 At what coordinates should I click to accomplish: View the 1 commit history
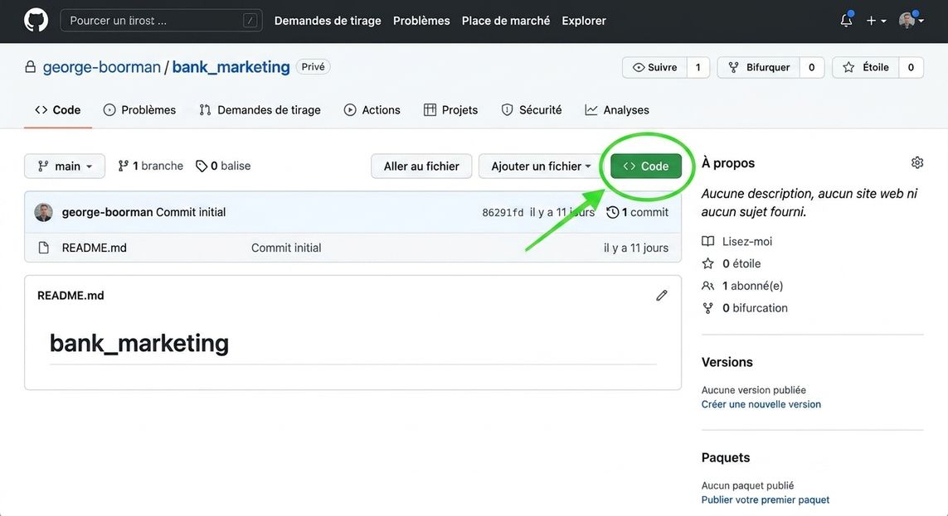(x=637, y=212)
